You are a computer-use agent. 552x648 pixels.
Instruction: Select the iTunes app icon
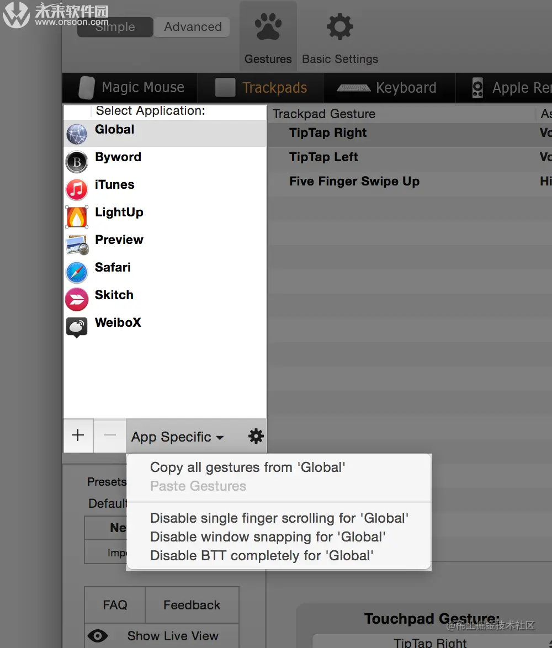[x=77, y=189]
